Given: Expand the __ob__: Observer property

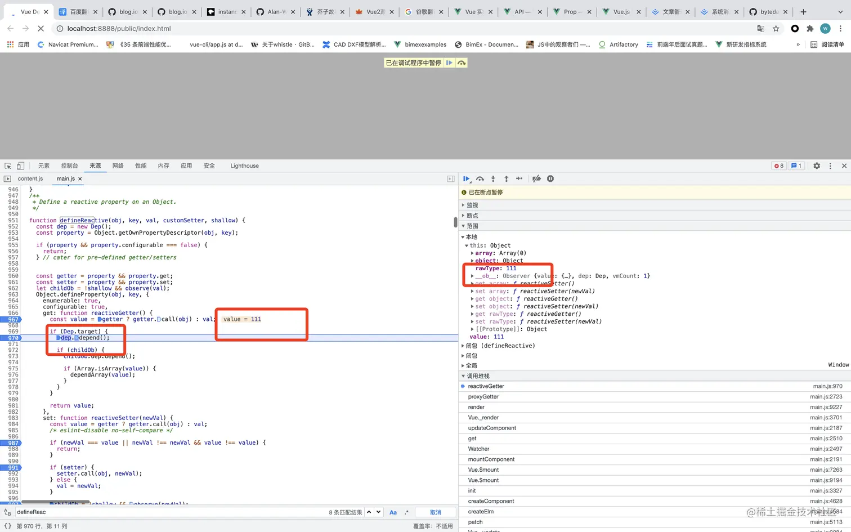Looking at the screenshot, I should (472, 276).
